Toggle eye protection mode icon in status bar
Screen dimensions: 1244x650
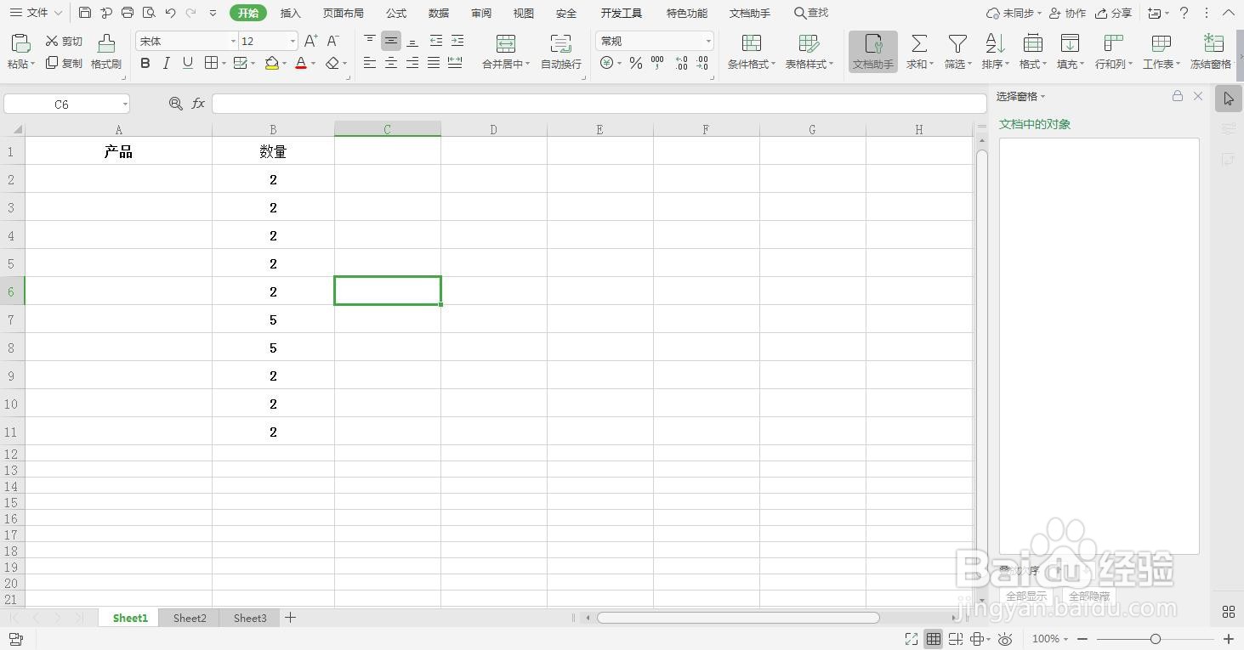[1005, 639]
